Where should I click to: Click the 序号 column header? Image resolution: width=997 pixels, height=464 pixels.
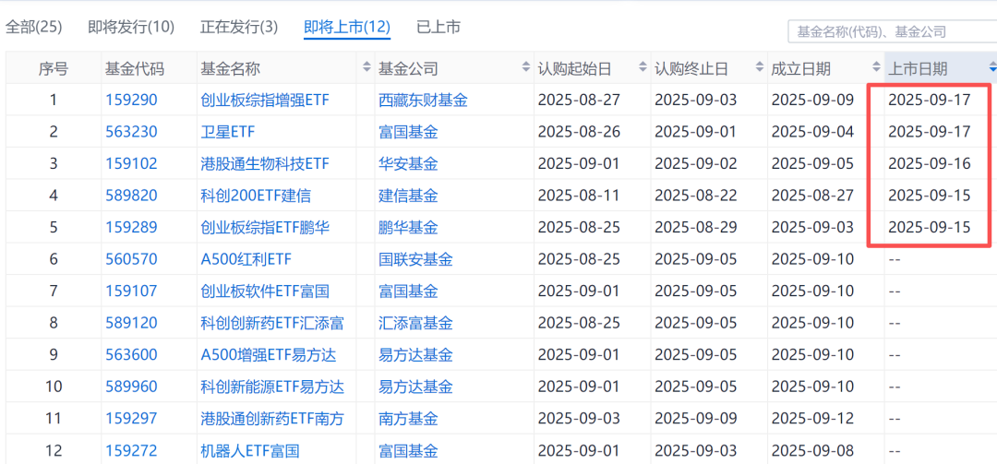click(54, 68)
